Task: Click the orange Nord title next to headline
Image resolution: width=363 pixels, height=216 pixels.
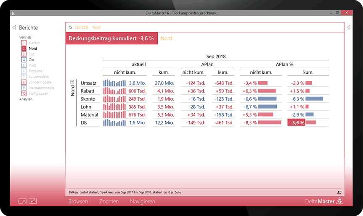Action: tap(166, 38)
